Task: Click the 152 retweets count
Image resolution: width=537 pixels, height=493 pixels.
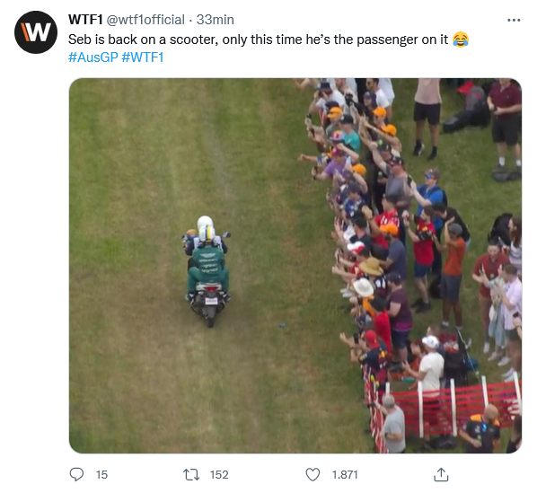Action: click(x=219, y=475)
